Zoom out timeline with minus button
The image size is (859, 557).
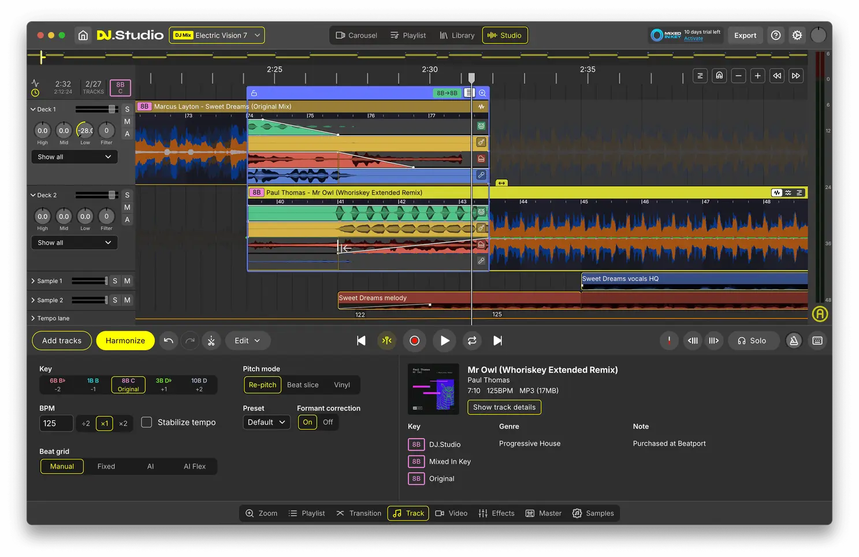click(x=738, y=76)
